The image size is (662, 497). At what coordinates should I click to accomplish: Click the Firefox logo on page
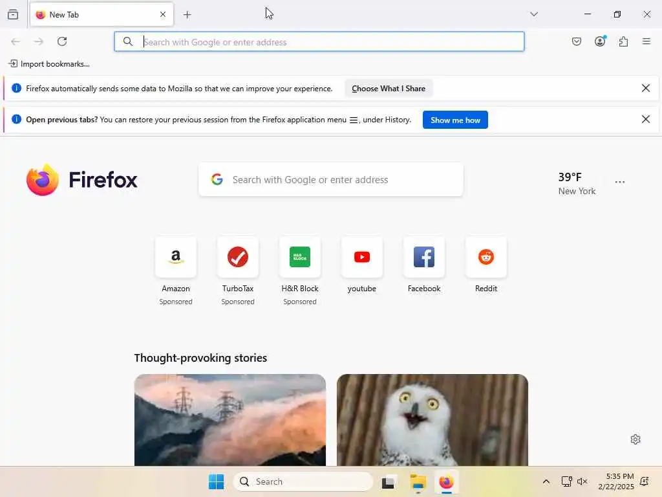81,180
